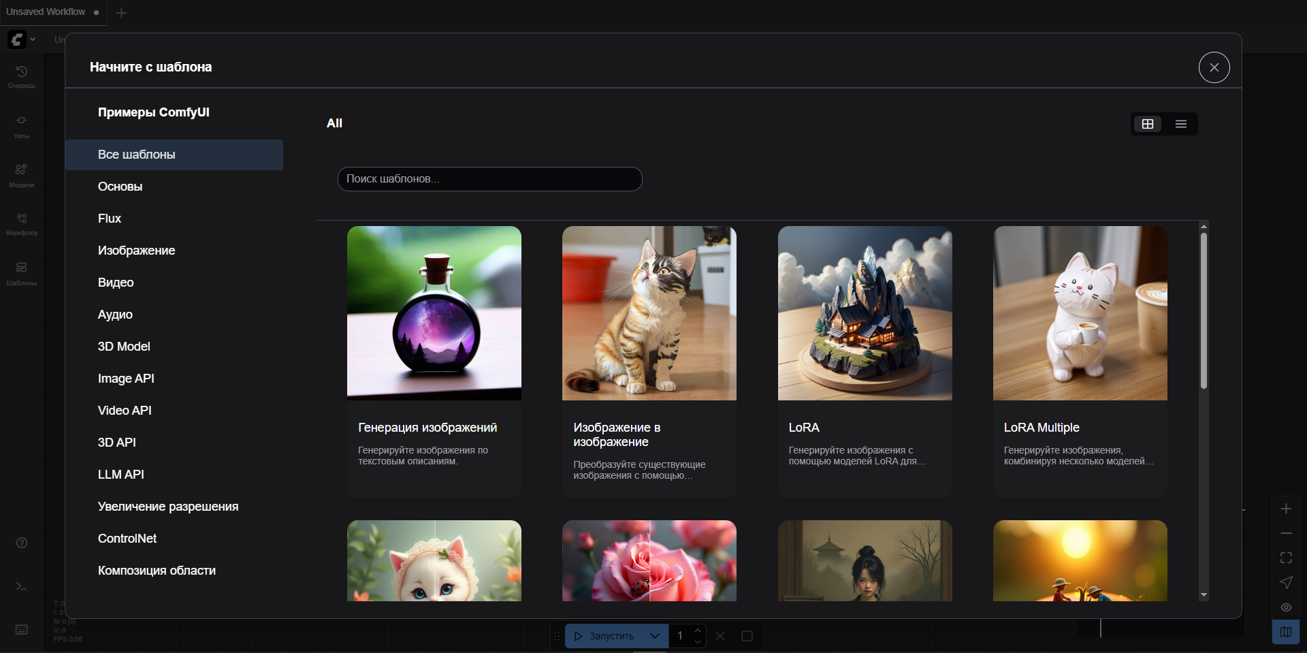Open the Queue (Очередь) sidebar panel
1307x653 pixels.
22,77
